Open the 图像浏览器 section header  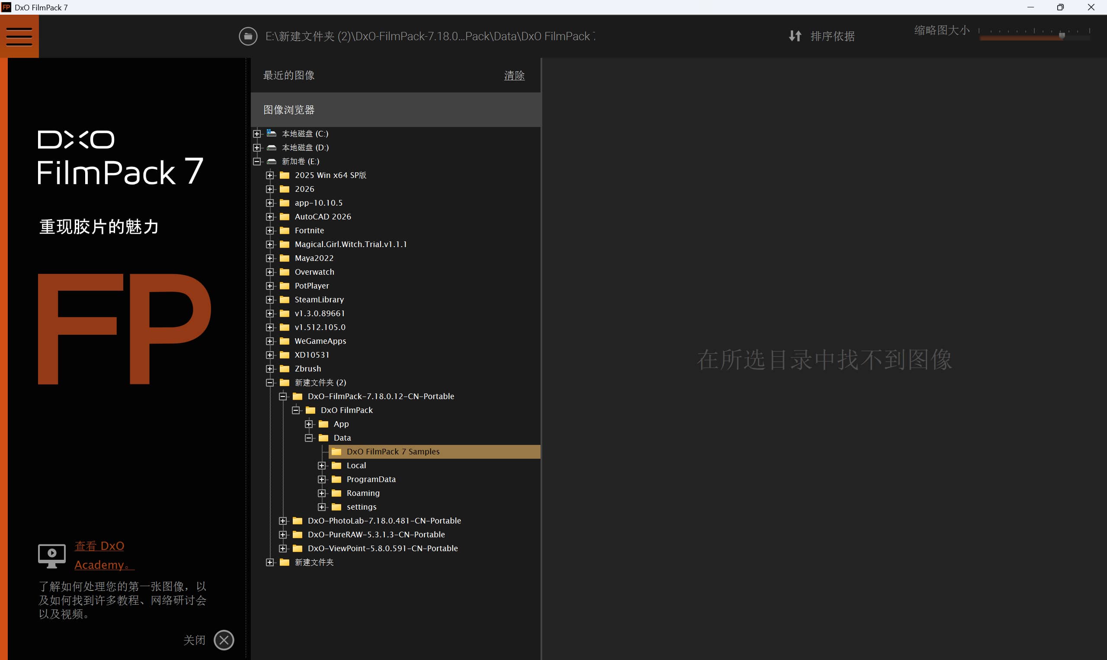pos(289,110)
